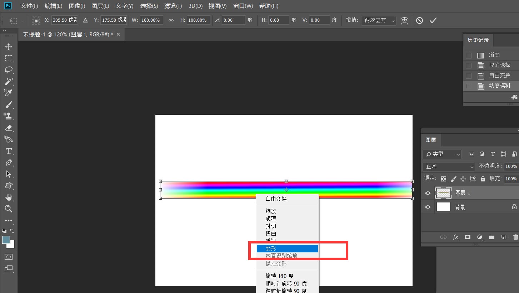Create new adjustment layer icon
519x293 pixels.
click(x=480, y=237)
